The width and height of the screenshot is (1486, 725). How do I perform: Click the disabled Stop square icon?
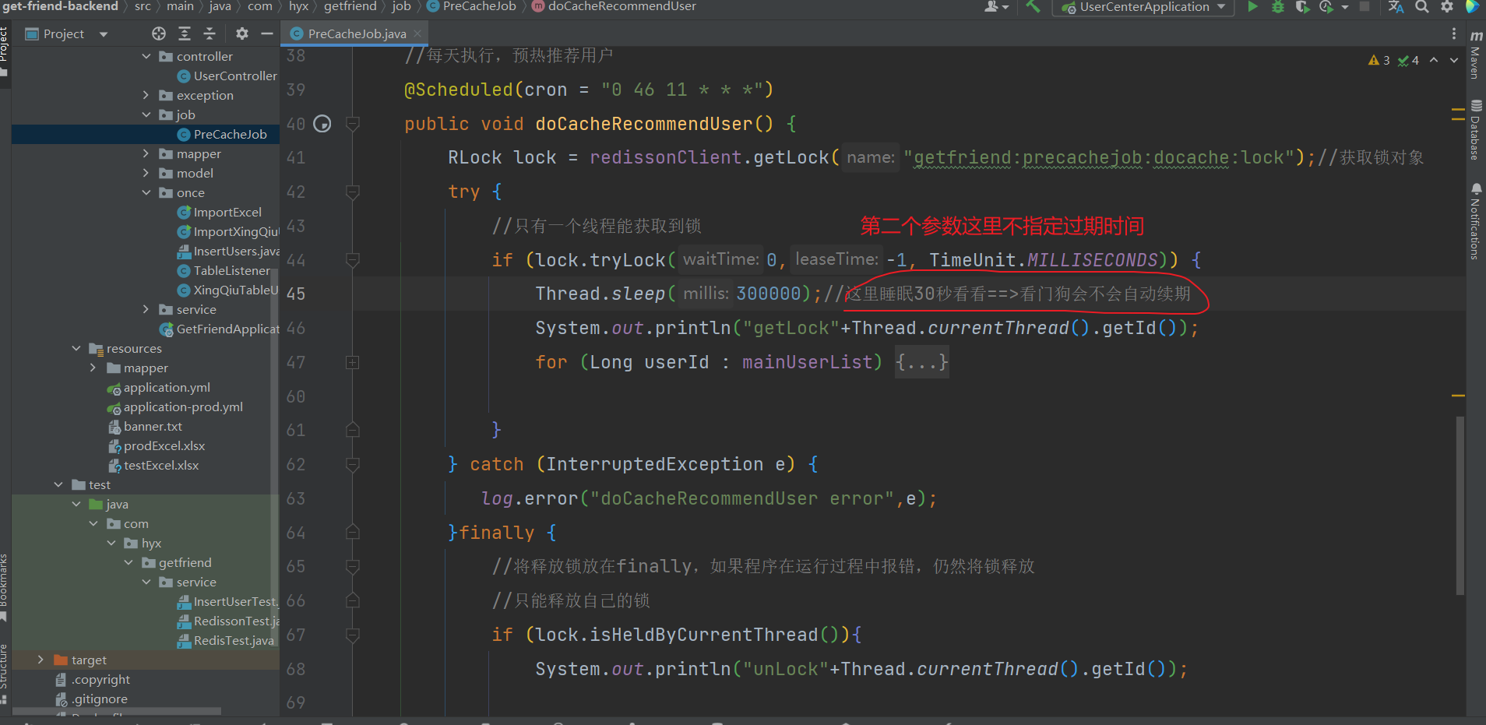tap(1365, 6)
